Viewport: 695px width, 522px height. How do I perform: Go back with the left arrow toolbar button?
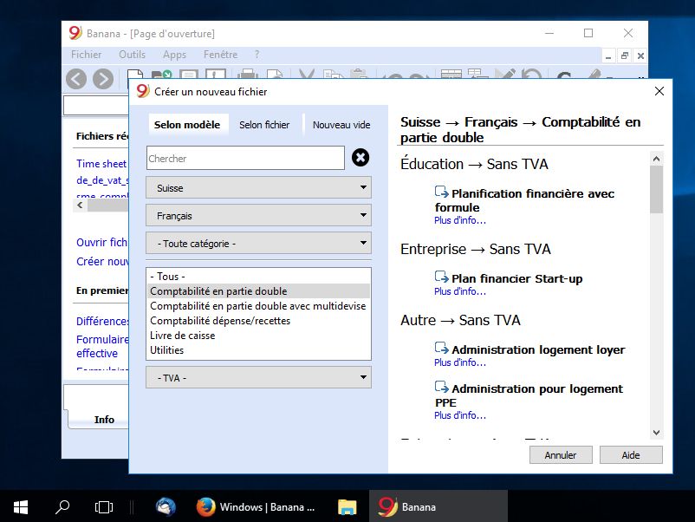pyautogui.click(x=76, y=79)
